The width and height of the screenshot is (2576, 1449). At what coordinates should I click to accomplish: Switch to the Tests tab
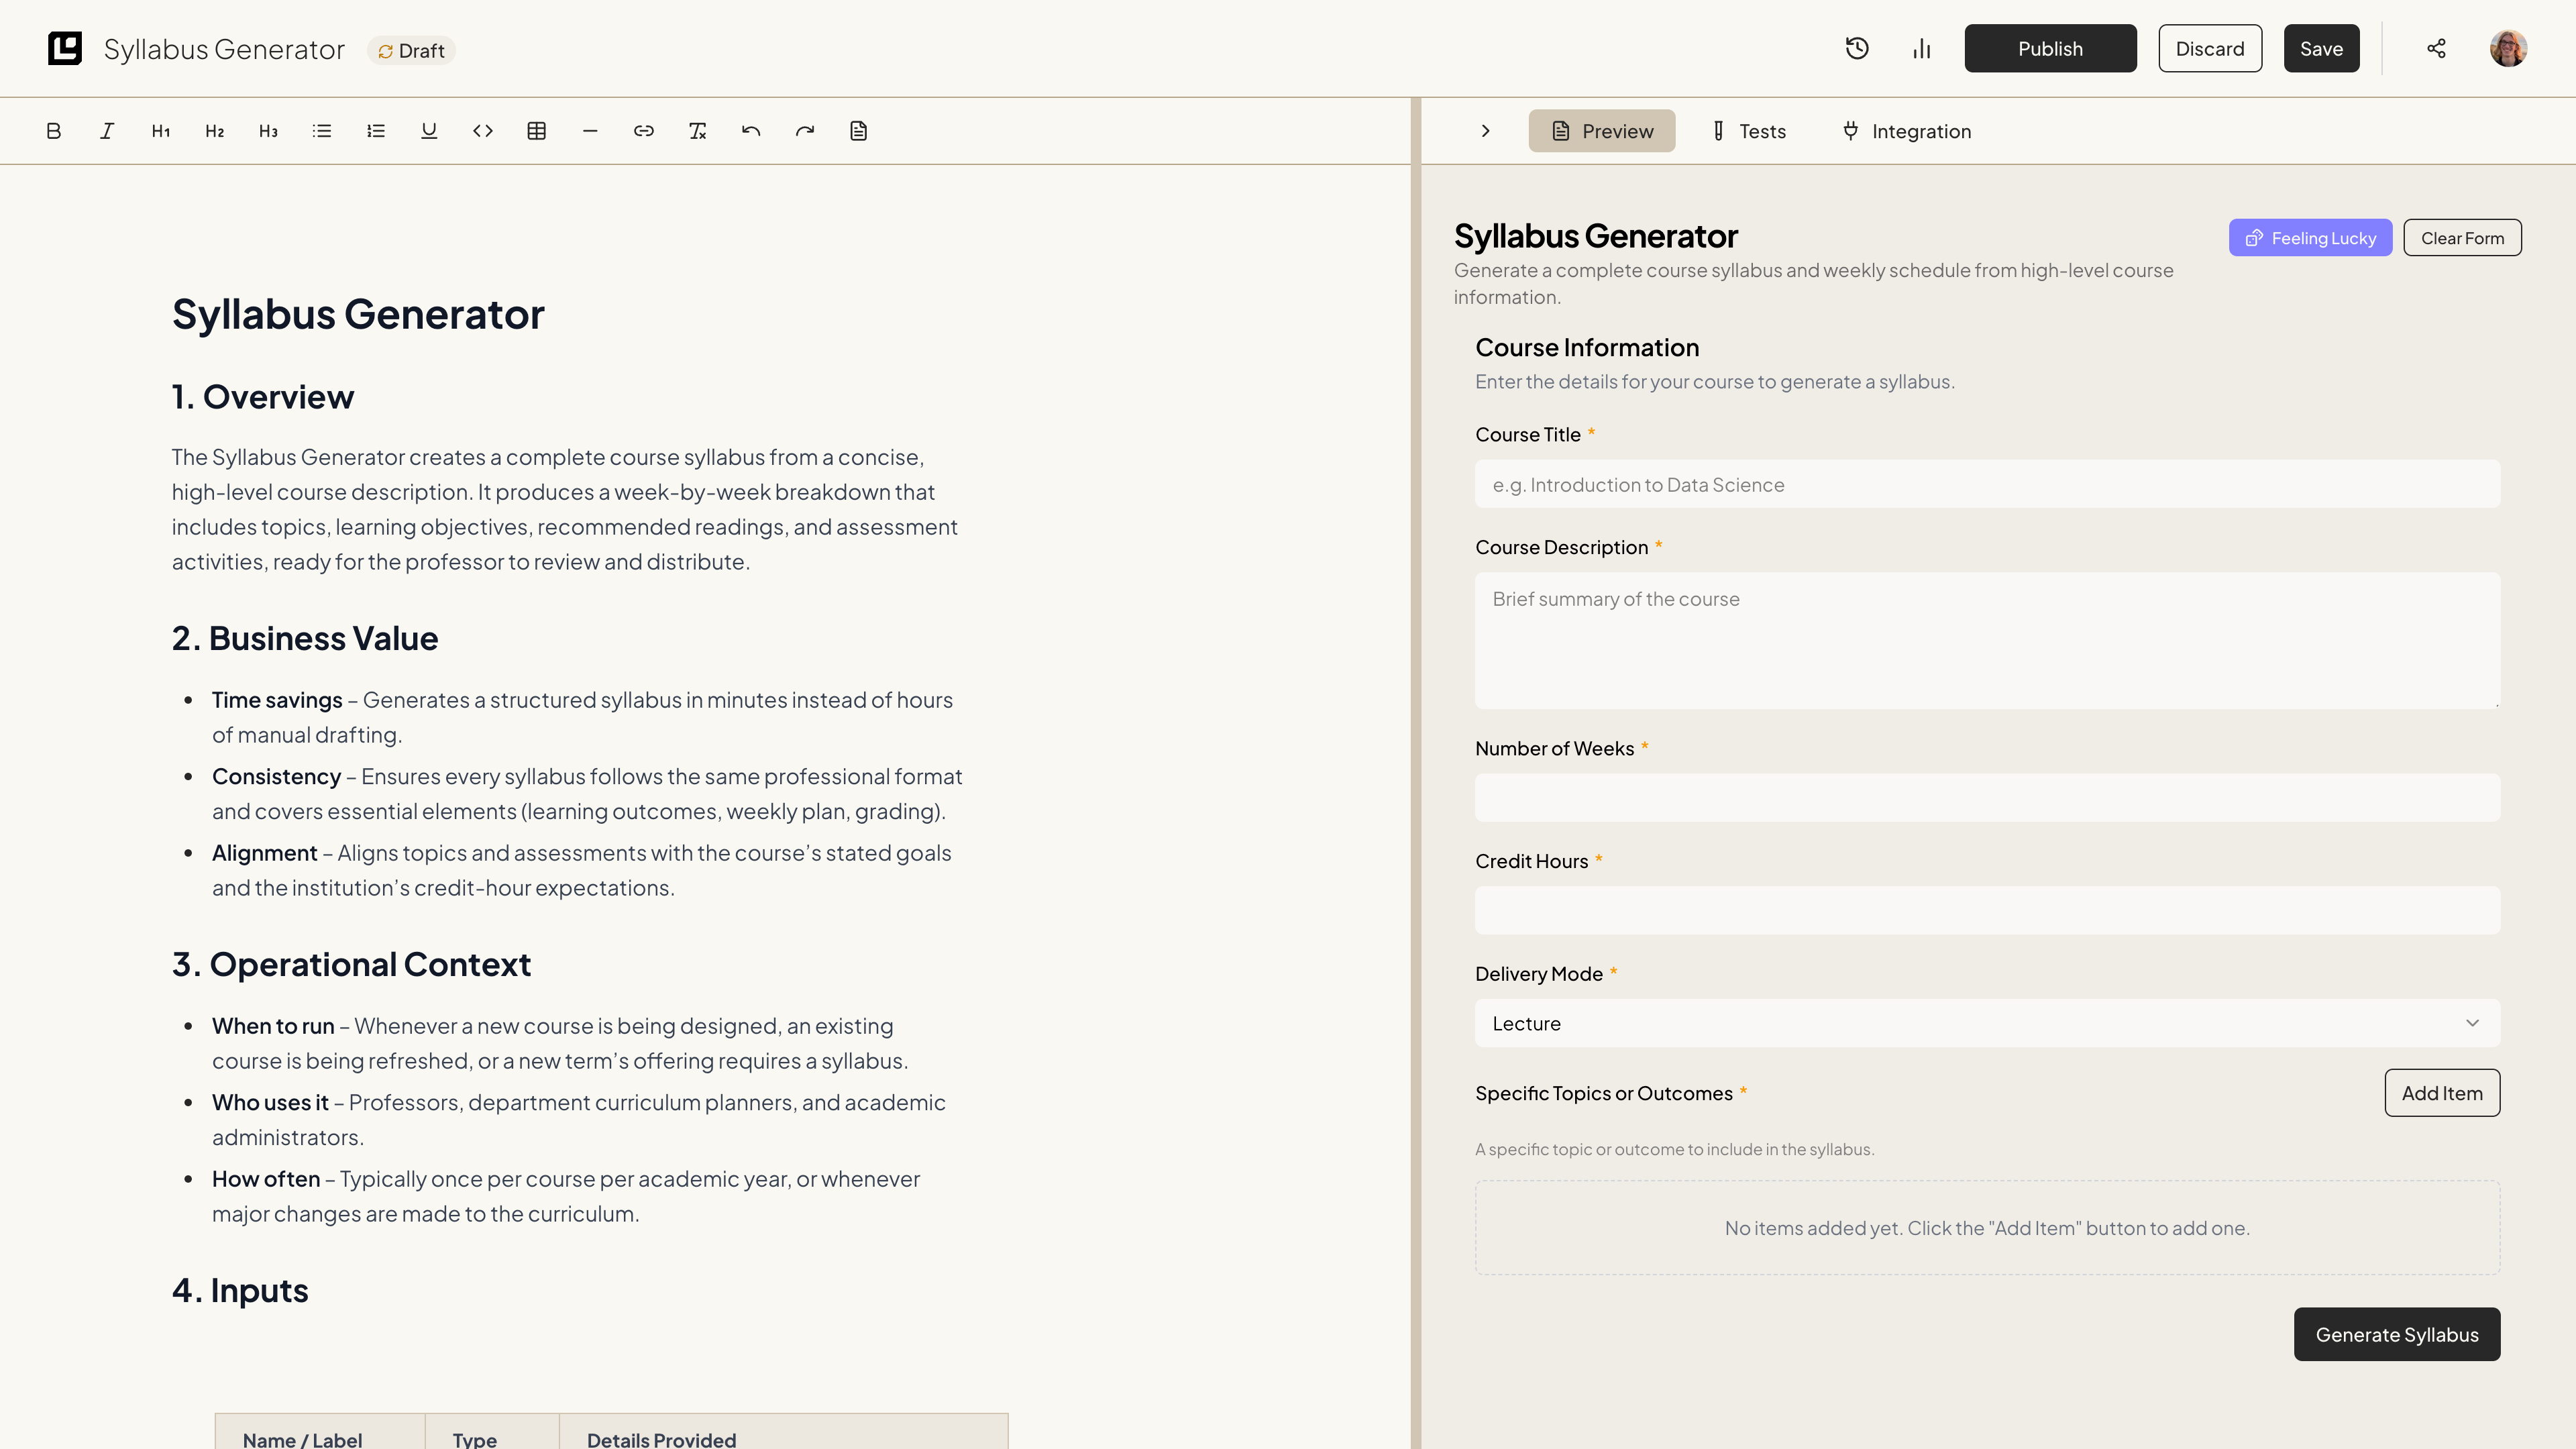tap(1748, 131)
